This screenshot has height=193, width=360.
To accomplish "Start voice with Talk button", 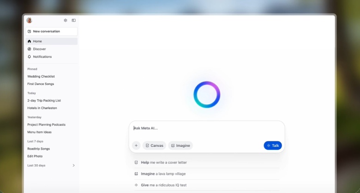I will tap(273, 145).
